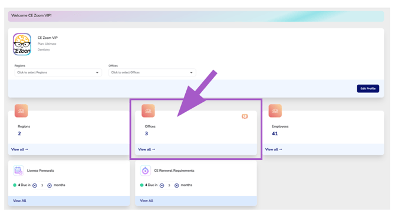Click the orange Offices card icon
Screen dimensions: 395x217
tap(148, 111)
